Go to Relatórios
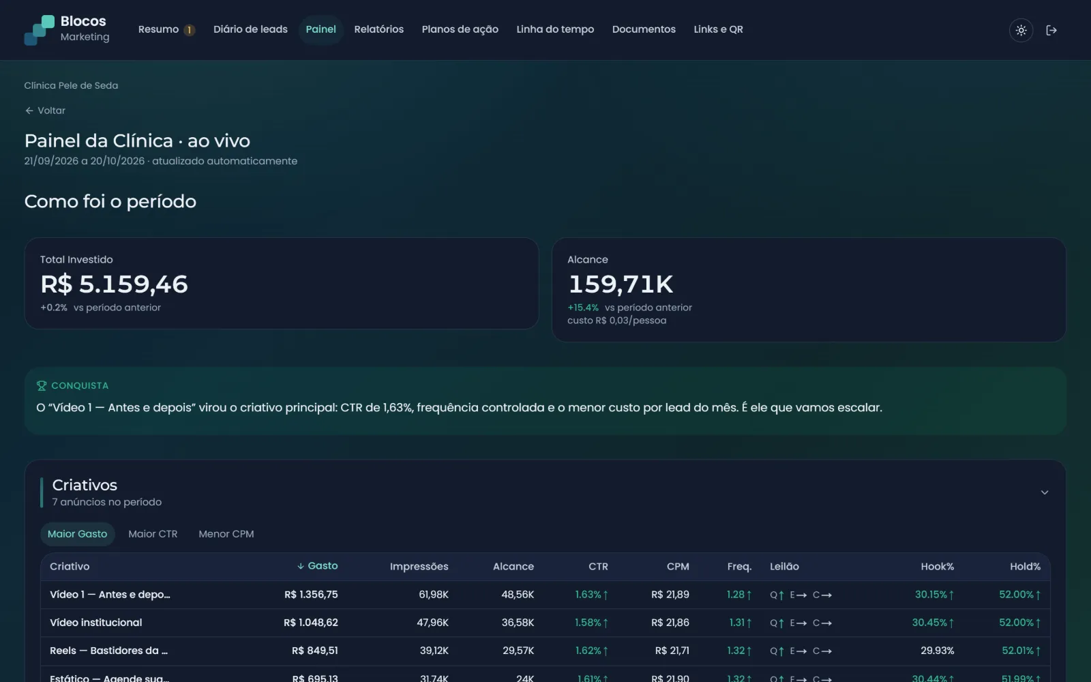Screen dimensions: 1091x682 pyautogui.click(x=378, y=29)
